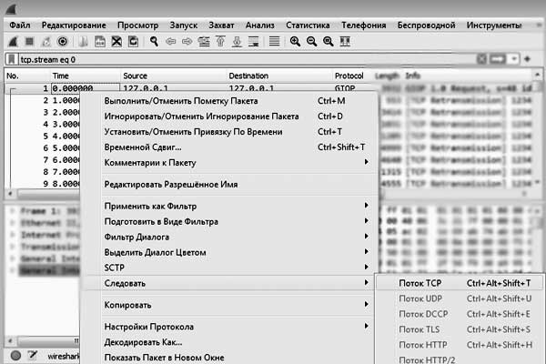Add a filter button with the plus icon
The width and height of the screenshot is (546, 364).
pyautogui.click(x=527, y=59)
